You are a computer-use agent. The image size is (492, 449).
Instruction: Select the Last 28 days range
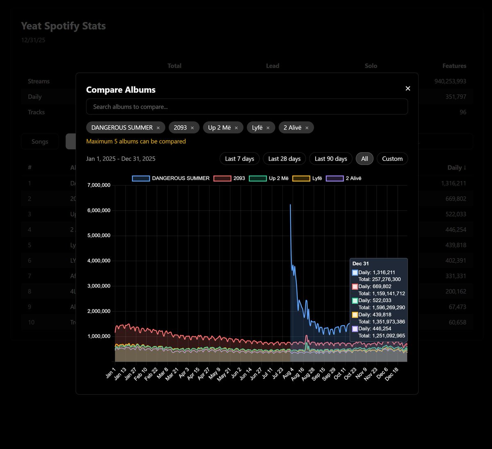tap(285, 159)
